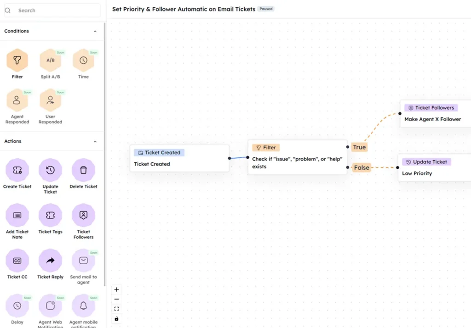Click the Filter node input connector dot
This screenshot has width=471, height=328.
point(247,157)
